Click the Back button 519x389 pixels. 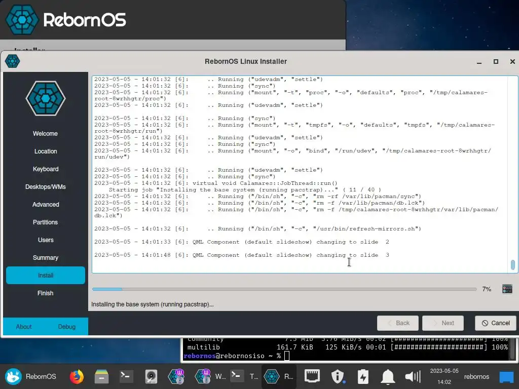397,323
